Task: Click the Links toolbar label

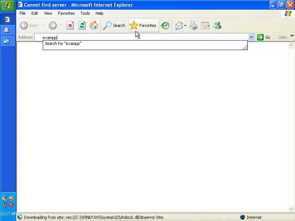Action: 282,37
